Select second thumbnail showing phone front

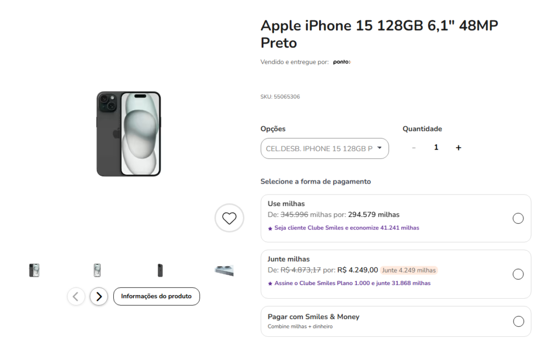(97, 270)
